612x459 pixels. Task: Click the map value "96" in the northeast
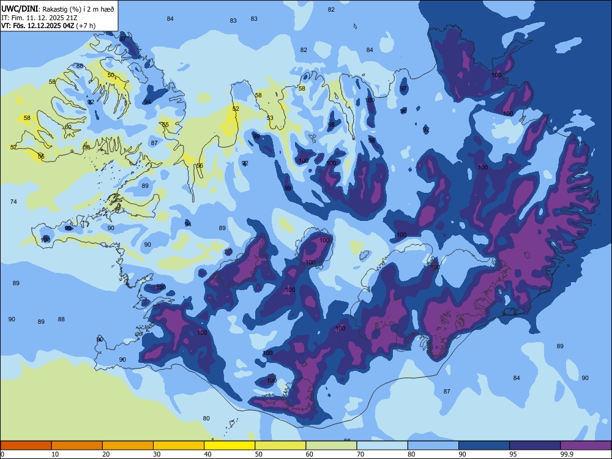403,111
